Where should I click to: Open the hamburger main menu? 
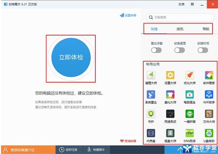[192, 4]
